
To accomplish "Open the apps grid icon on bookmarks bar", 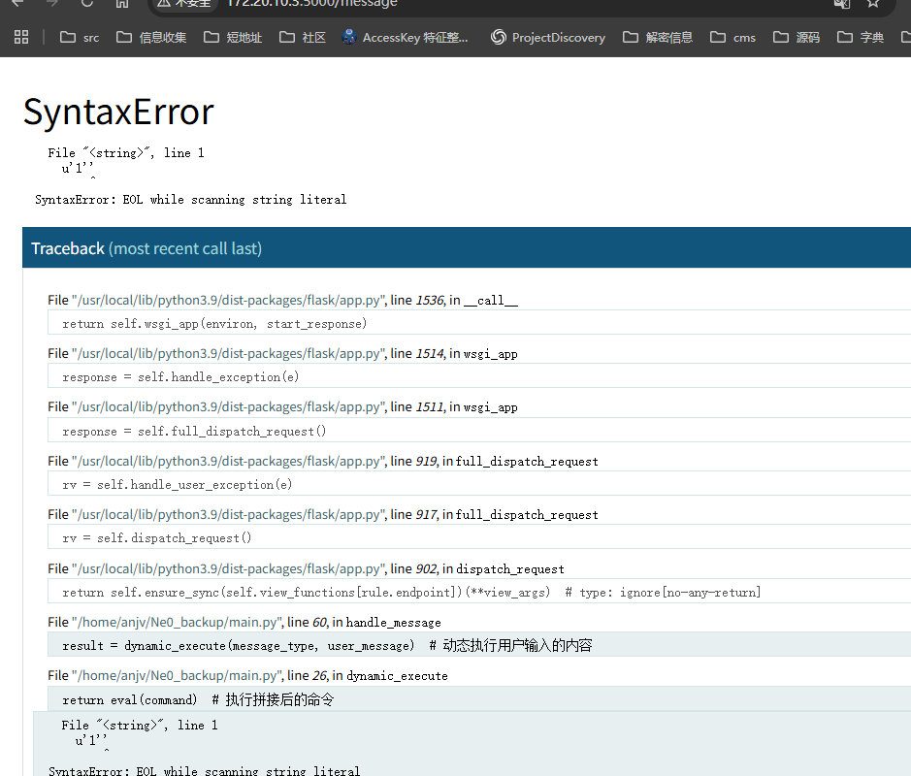I will coord(22,37).
